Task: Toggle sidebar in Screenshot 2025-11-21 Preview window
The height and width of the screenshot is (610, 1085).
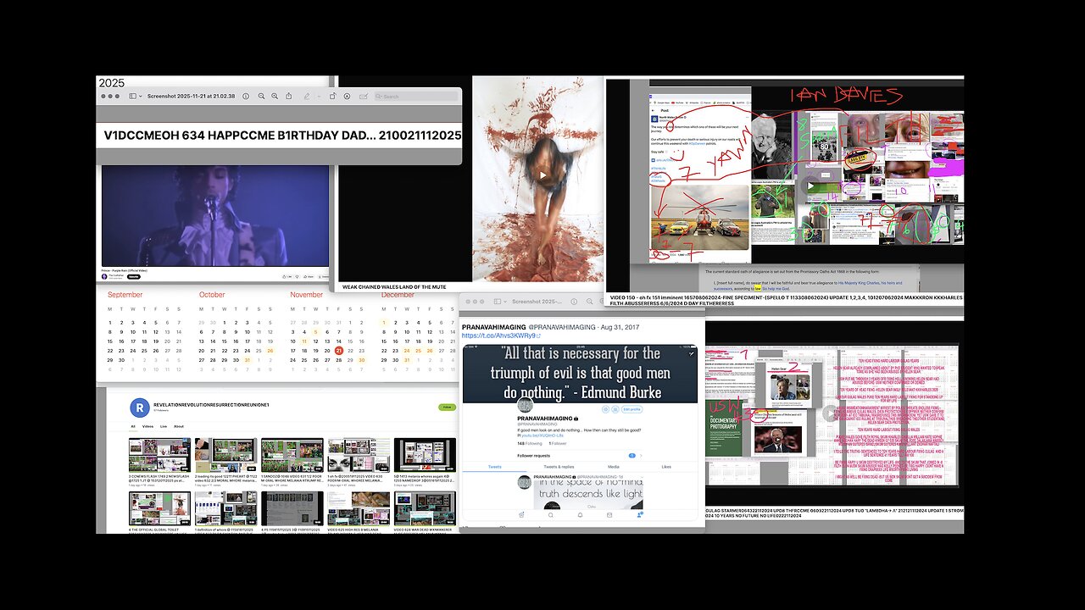Action: [132, 97]
